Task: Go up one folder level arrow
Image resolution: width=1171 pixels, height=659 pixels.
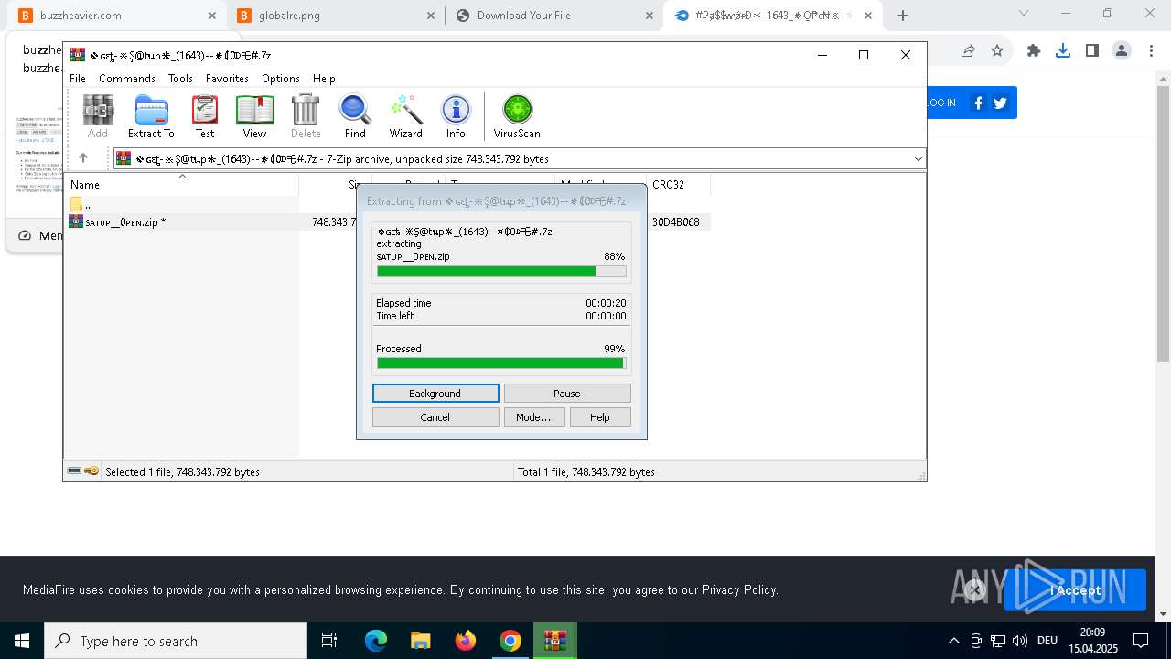Action: point(83,158)
